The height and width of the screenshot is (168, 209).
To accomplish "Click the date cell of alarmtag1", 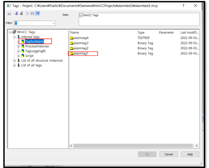I will (x=189, y=53).
